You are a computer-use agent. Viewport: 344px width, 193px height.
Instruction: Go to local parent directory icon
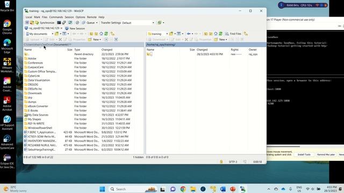point(91,34)
